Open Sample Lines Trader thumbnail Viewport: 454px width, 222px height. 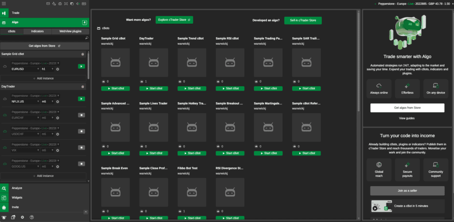(153, 127)
